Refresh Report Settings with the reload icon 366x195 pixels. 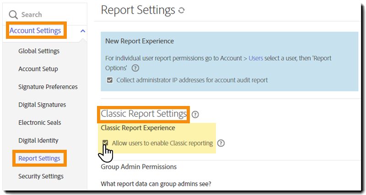coord(181,10)
